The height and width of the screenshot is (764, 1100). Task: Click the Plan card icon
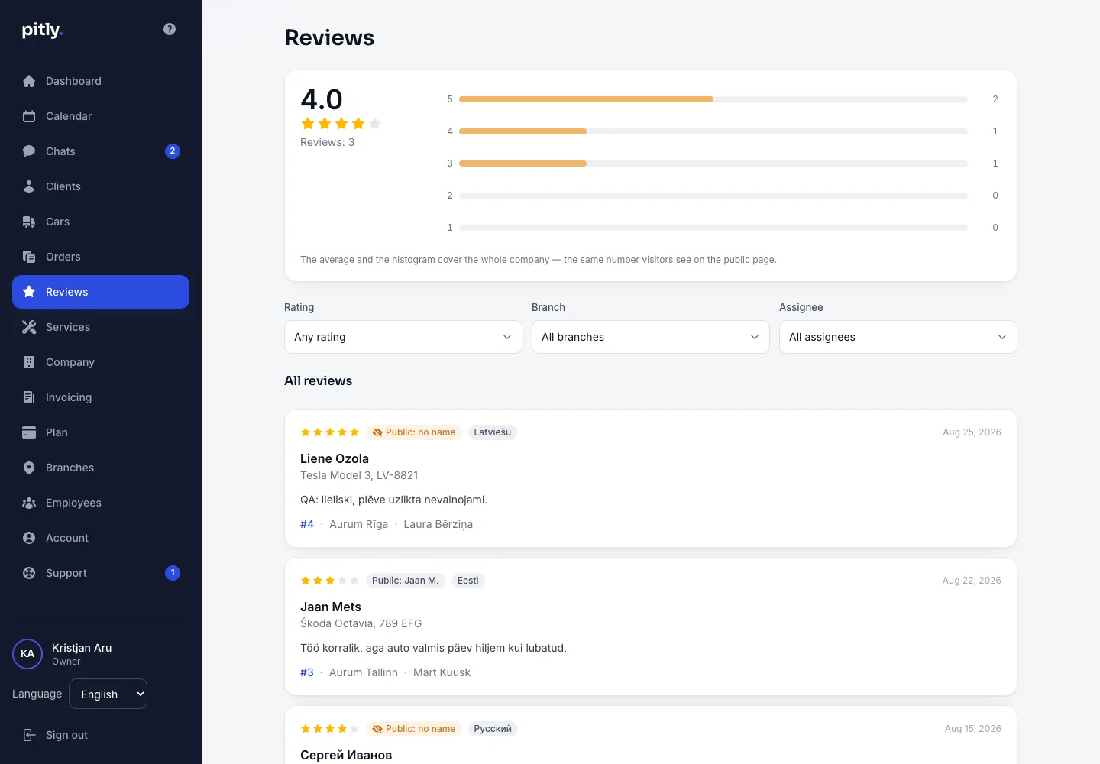click(29, 432)
